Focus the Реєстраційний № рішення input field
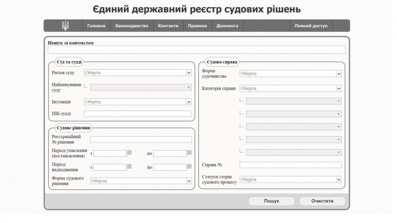The image size is (397, 223). pyautogui.click(x=141, y=140)
